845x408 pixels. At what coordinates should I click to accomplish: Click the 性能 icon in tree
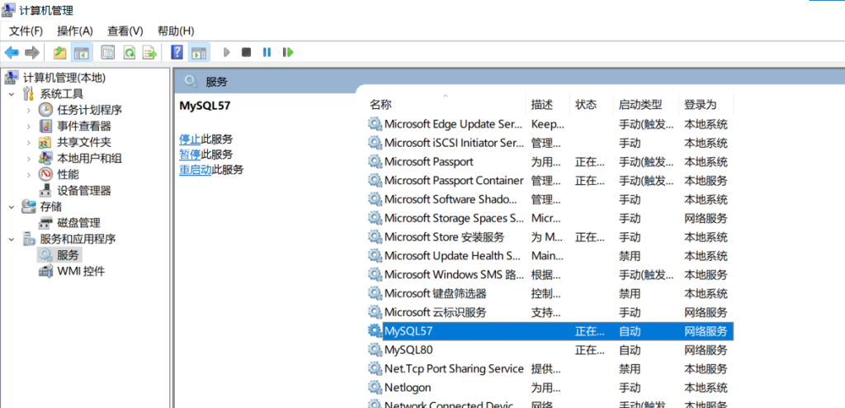45,174
